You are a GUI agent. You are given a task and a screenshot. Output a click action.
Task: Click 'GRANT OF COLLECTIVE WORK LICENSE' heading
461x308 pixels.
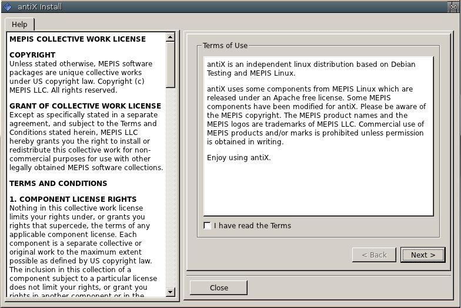pos(85,106)
